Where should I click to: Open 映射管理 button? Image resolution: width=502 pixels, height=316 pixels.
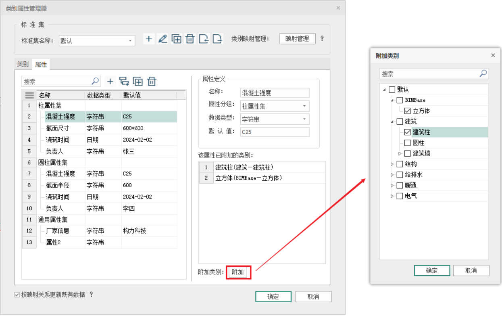[297, 39]
